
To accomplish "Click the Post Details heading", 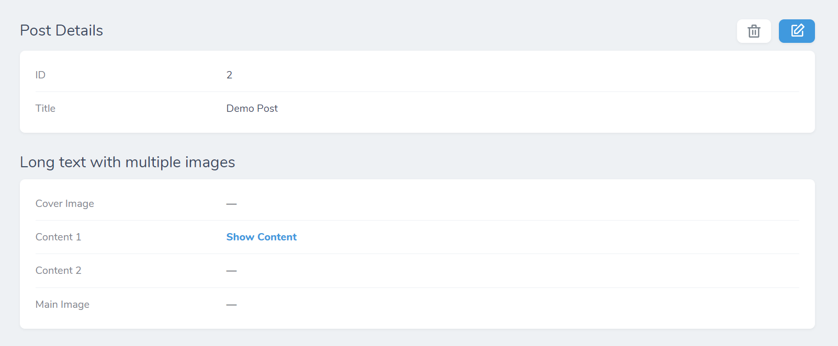I will [x=61, y=30].
